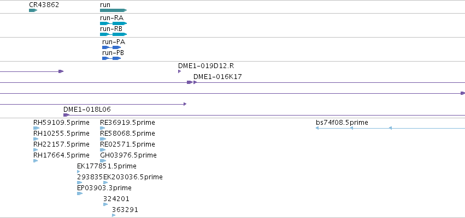Open the RE36919.5prime label link
This screenshot has height=218, width=465.
pos(127,123)
